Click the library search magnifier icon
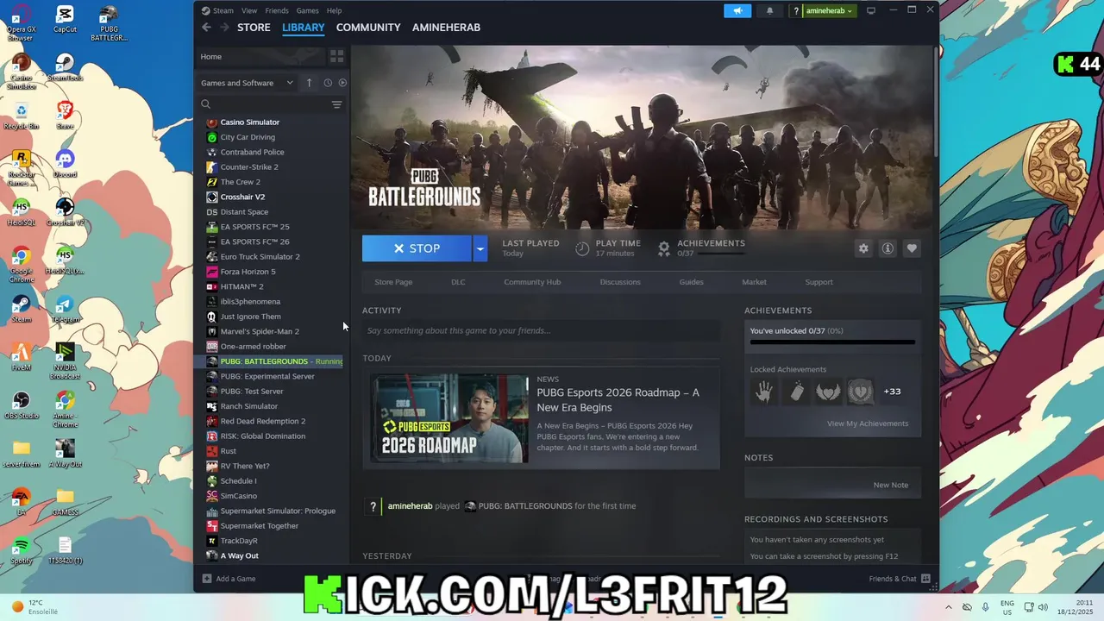1104x621 pixels. (205, 104)
